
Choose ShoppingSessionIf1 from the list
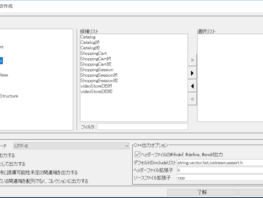[99, 75]
